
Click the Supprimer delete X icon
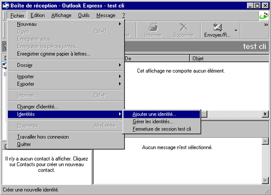point(184,27)
